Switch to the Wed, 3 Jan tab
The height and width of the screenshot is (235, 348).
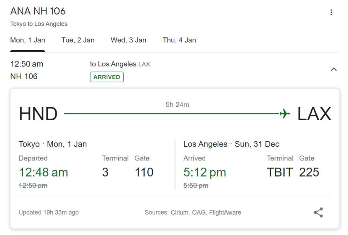click(x=128, y=40)
